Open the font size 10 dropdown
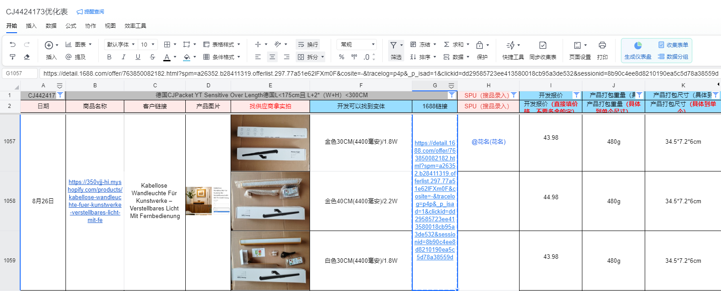The image size is (721, 291). tap(148, 44)
